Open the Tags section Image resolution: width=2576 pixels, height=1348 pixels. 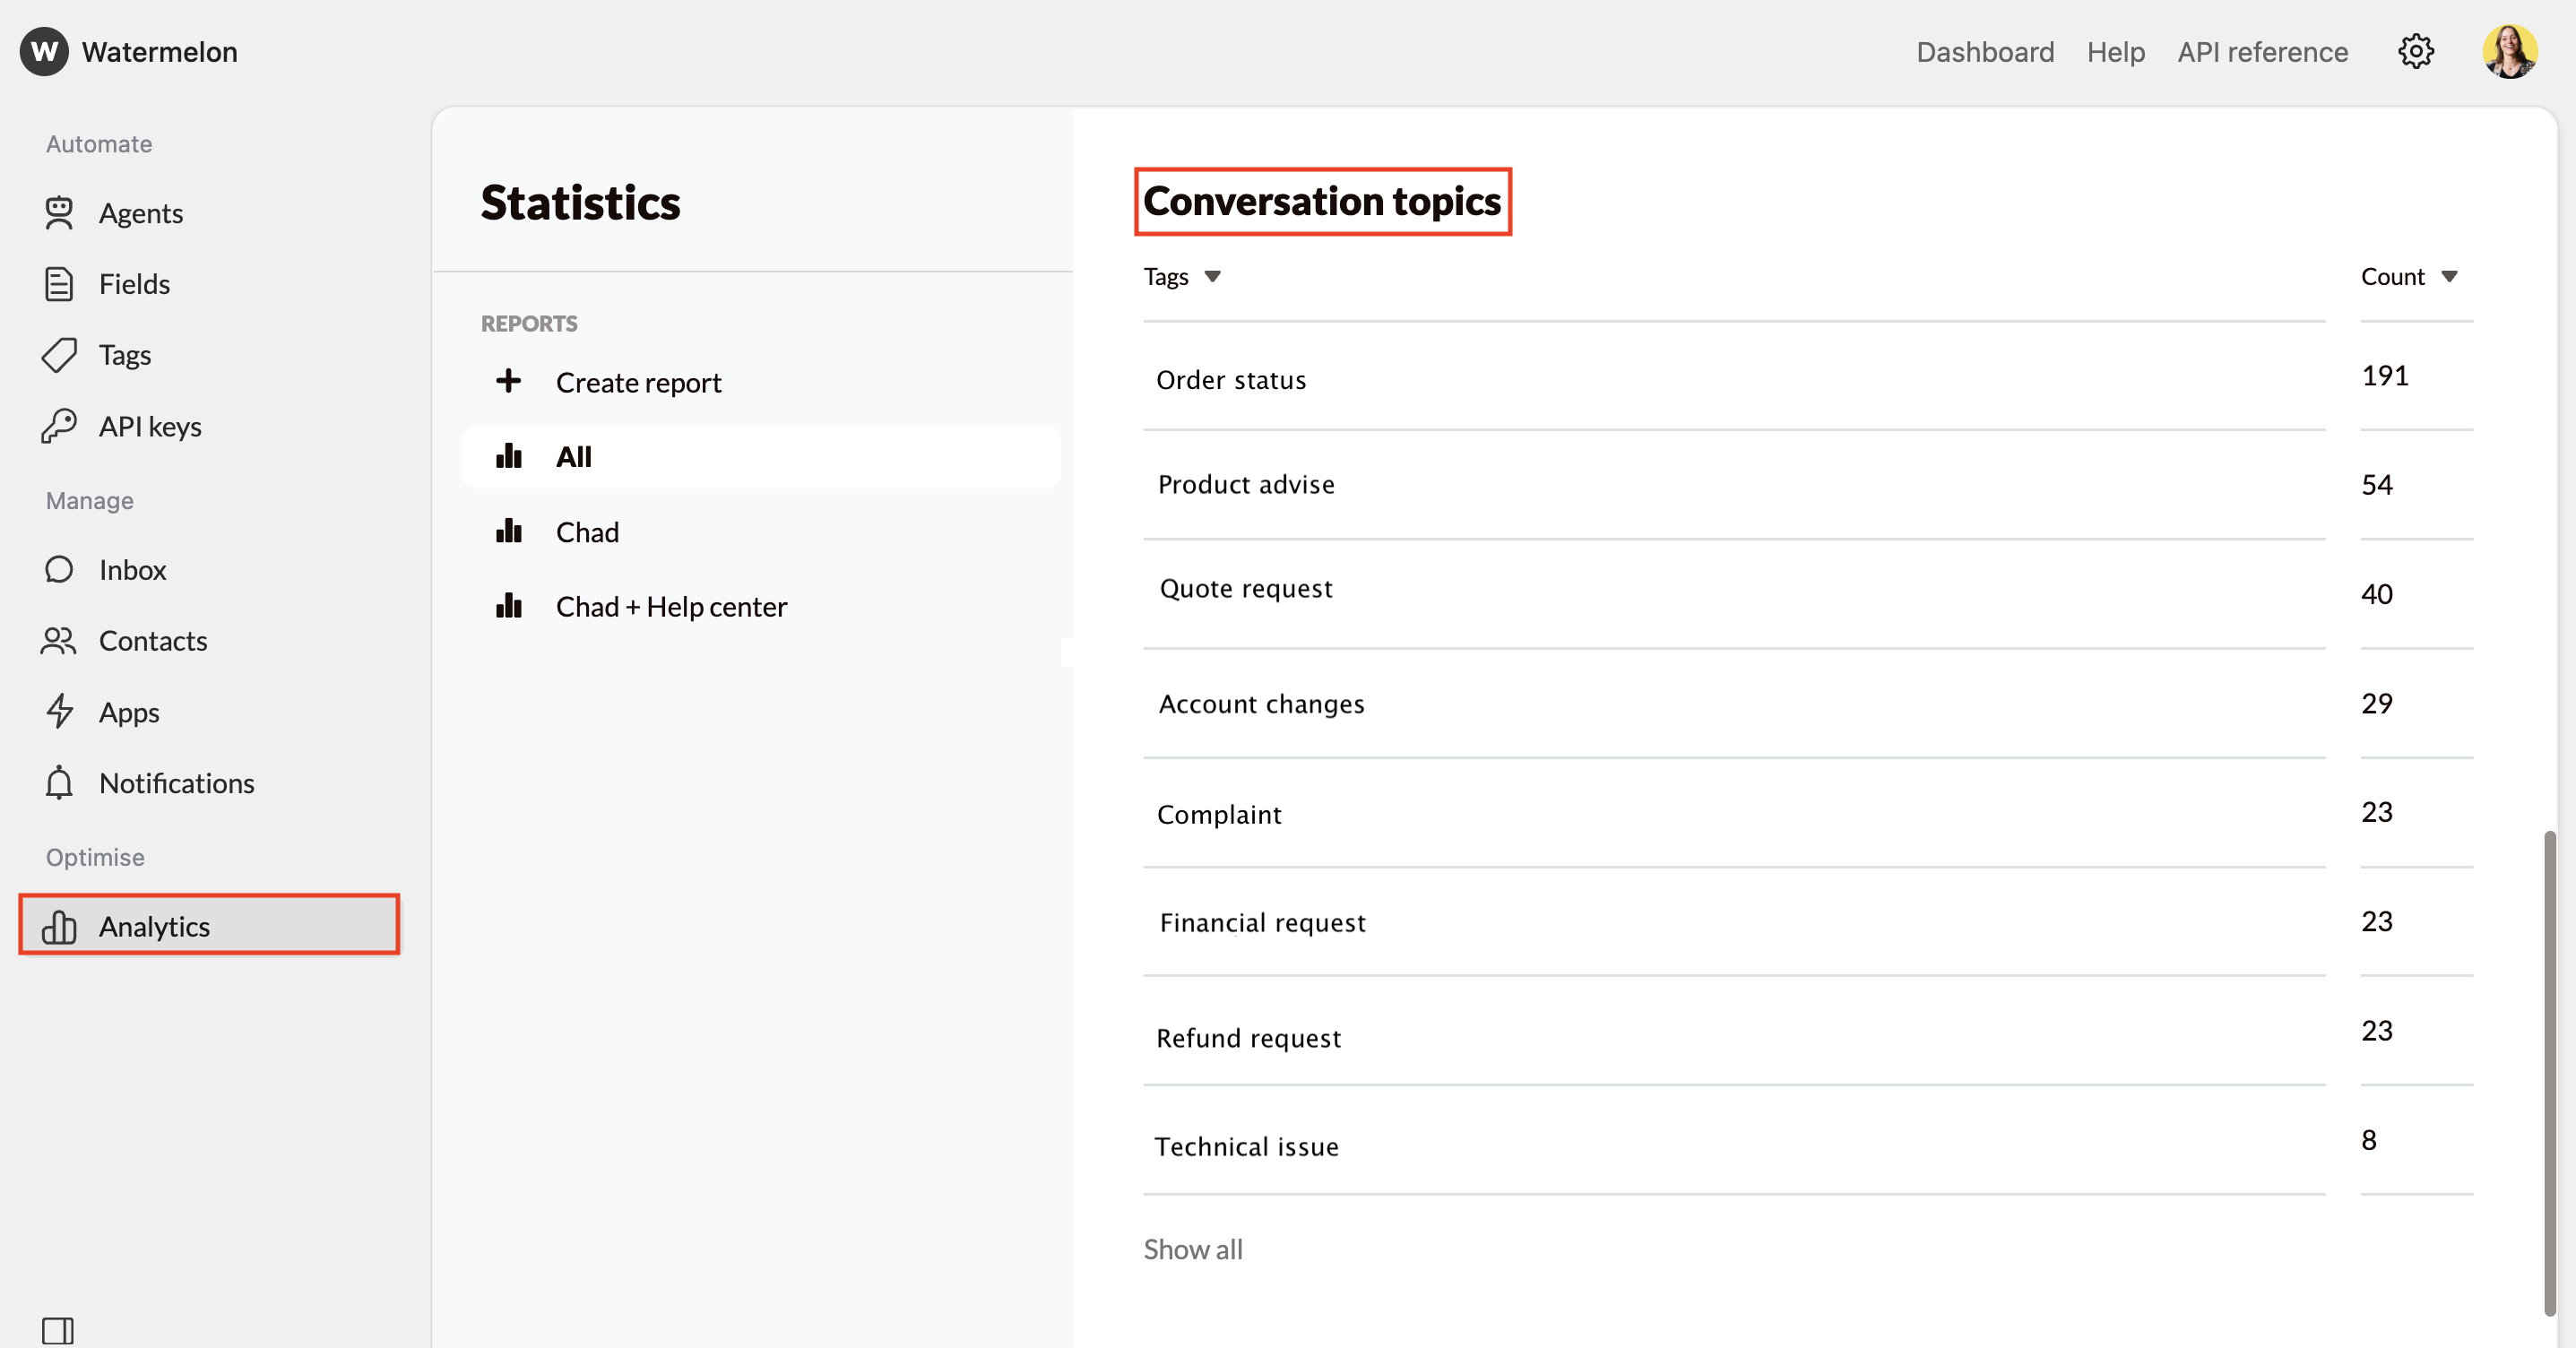(124, 355)
